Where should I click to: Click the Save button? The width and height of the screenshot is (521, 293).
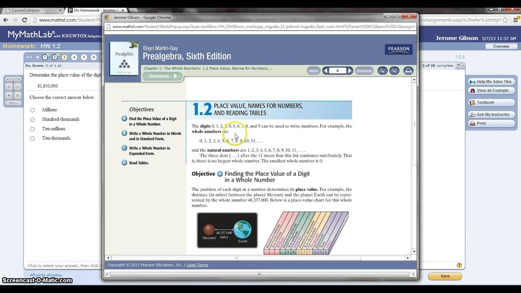445,276
